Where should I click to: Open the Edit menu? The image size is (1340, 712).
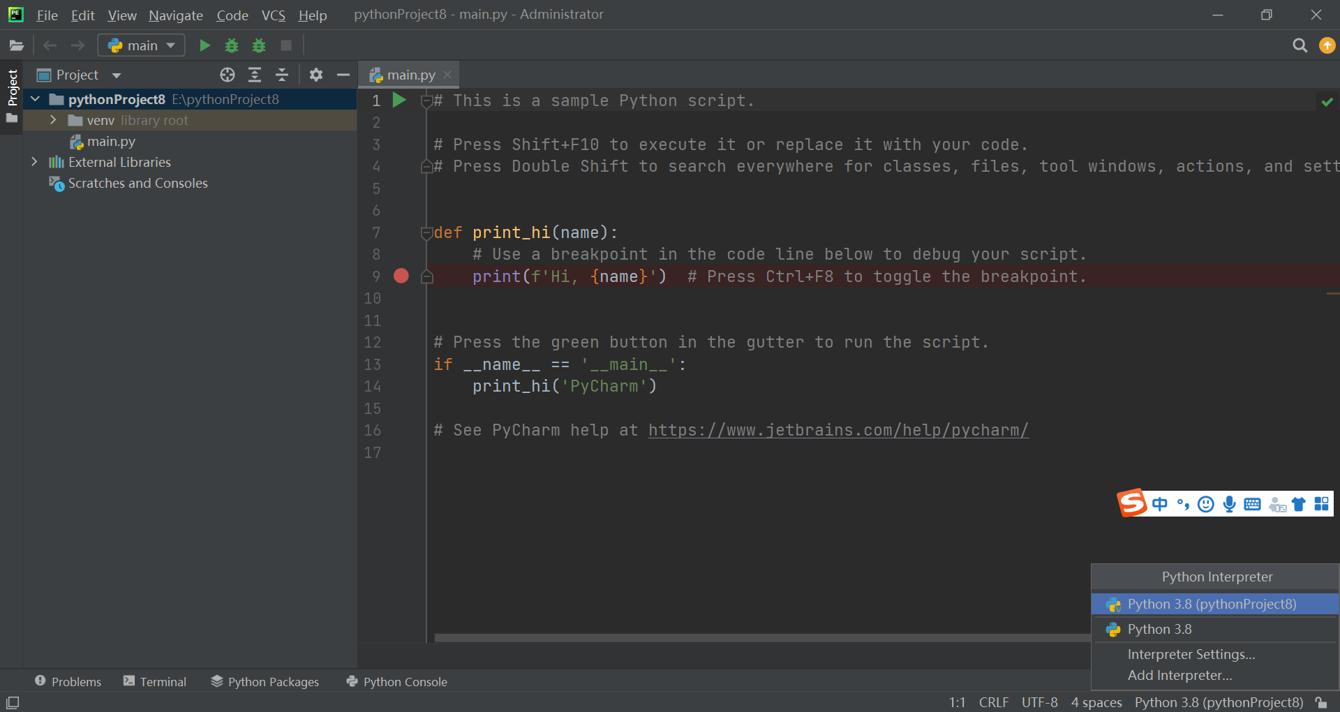(x=82, y=15)
